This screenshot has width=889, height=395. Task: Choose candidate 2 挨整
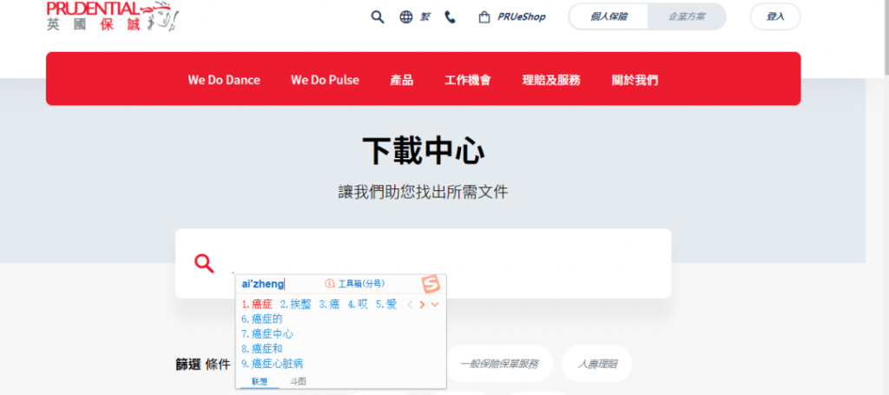[296, 305]
